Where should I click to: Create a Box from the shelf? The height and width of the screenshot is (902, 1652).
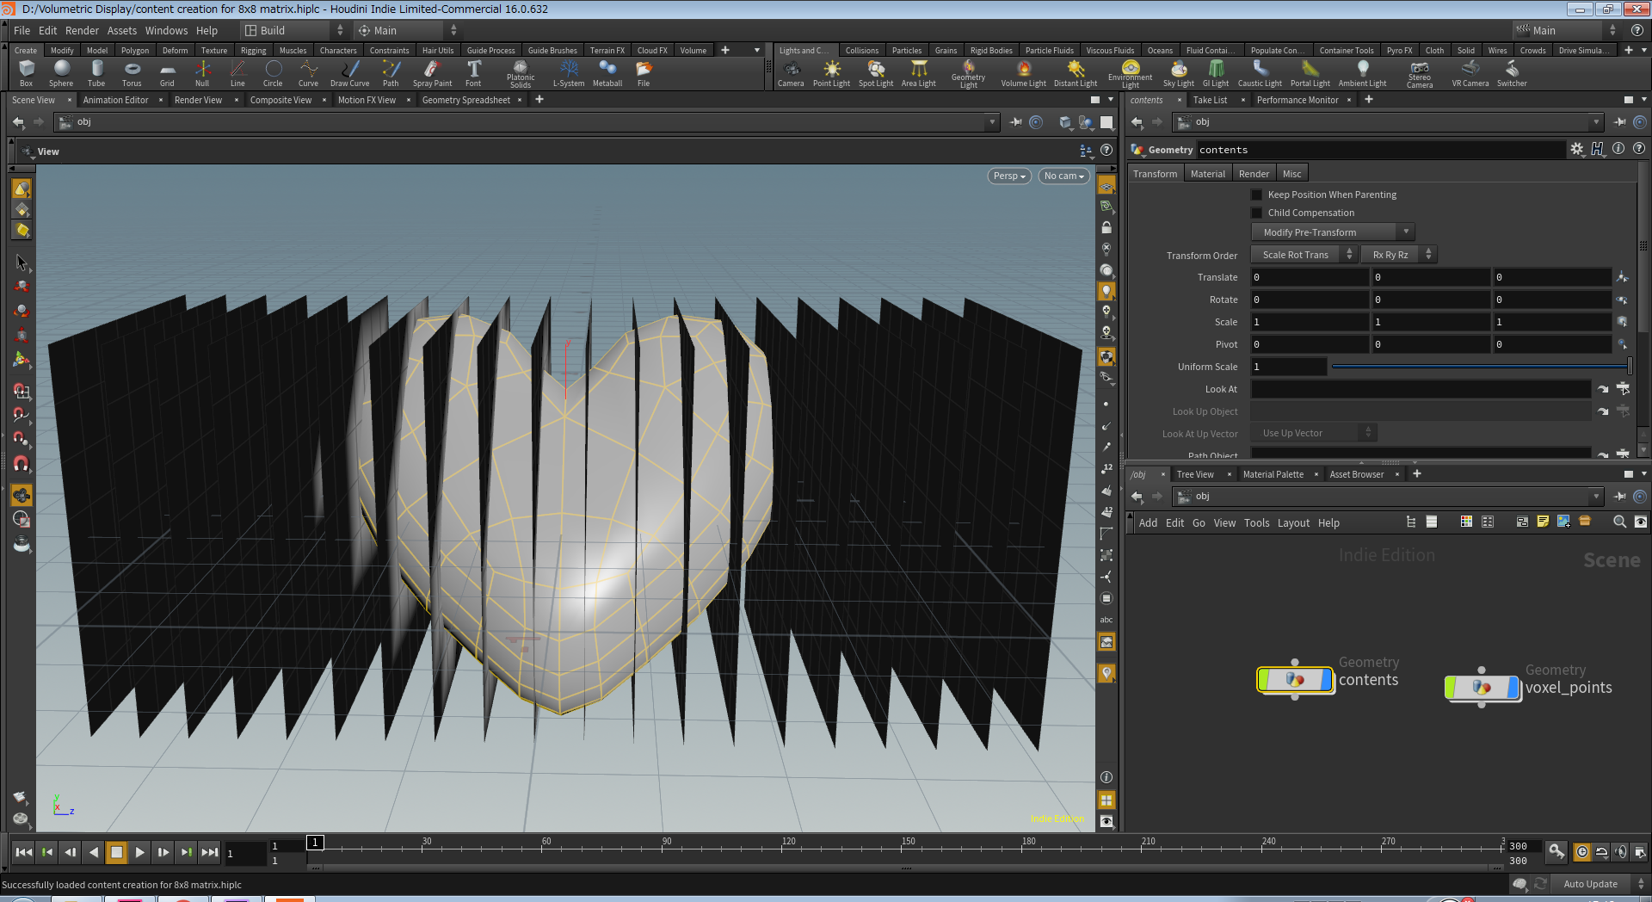[26, 73]
